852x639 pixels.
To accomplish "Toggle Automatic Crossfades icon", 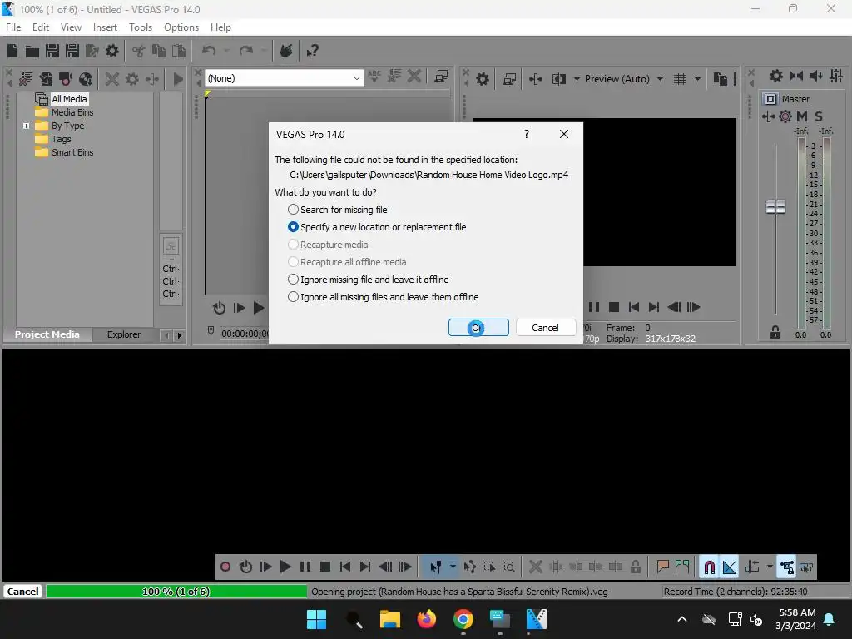I will point(729,567).
